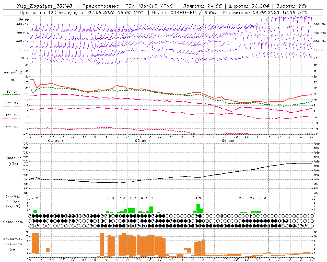Viewport: 327px width, 262px height.
Task: Click the Осадки panel label
Action: coord(13,201)
